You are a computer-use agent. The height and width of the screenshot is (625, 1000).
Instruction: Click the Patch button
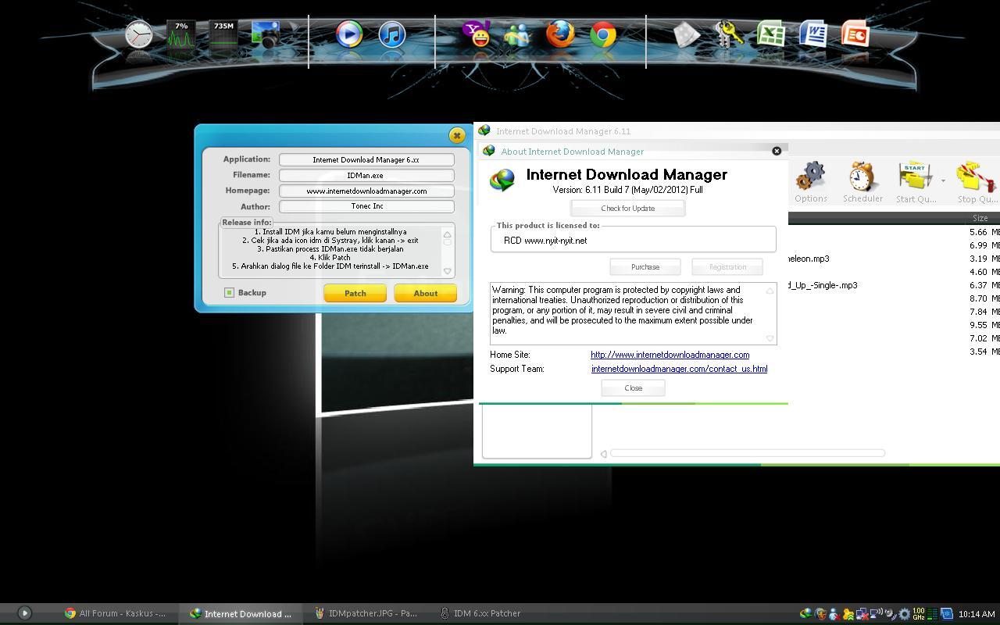[x=355, y=293]
